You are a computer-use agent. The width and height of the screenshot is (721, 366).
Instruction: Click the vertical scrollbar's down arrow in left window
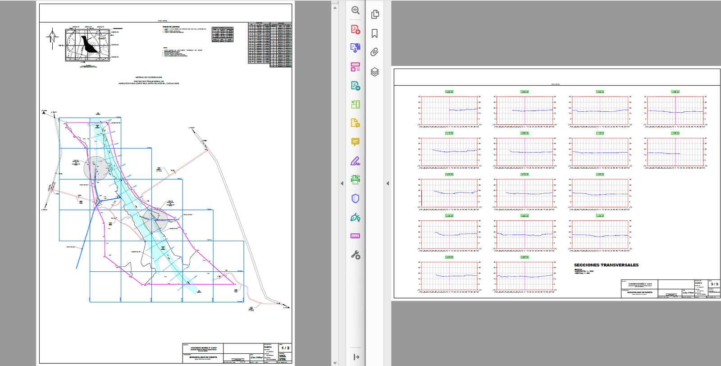(335, 363)
